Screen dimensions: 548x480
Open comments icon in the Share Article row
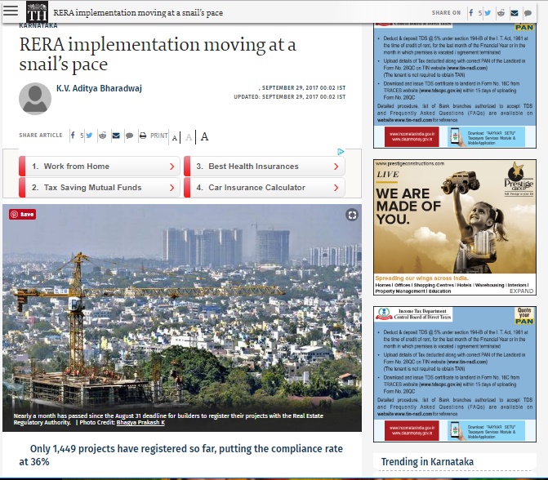[x=129, y=136]
